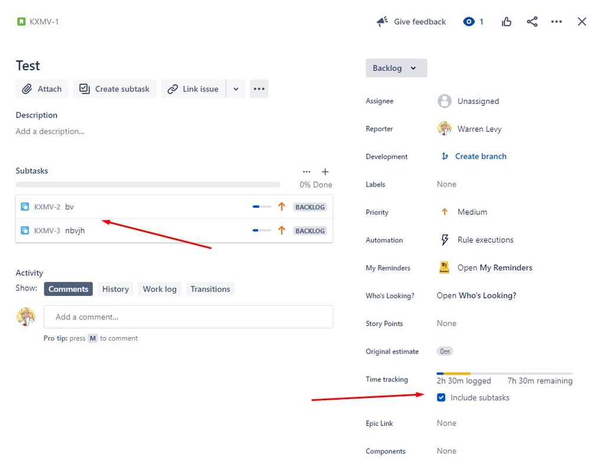Image resolution: width=589 pixels, height=470 pixels.
Task: Click the Epic Link None value
Action: [x=446, y=423]
